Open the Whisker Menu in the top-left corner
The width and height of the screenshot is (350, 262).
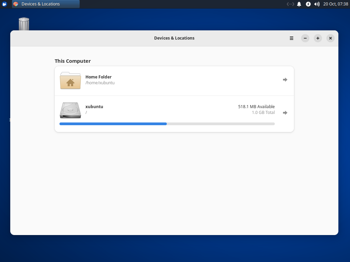(x=4, y=4)
